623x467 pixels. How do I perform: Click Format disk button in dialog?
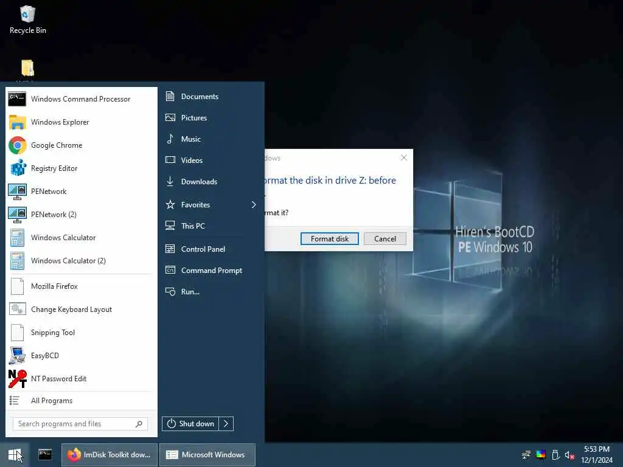(330, 238)
